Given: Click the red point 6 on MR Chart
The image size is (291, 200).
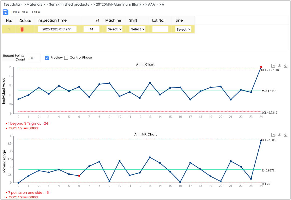Looking at the screenshot, I should coord(79,176).
